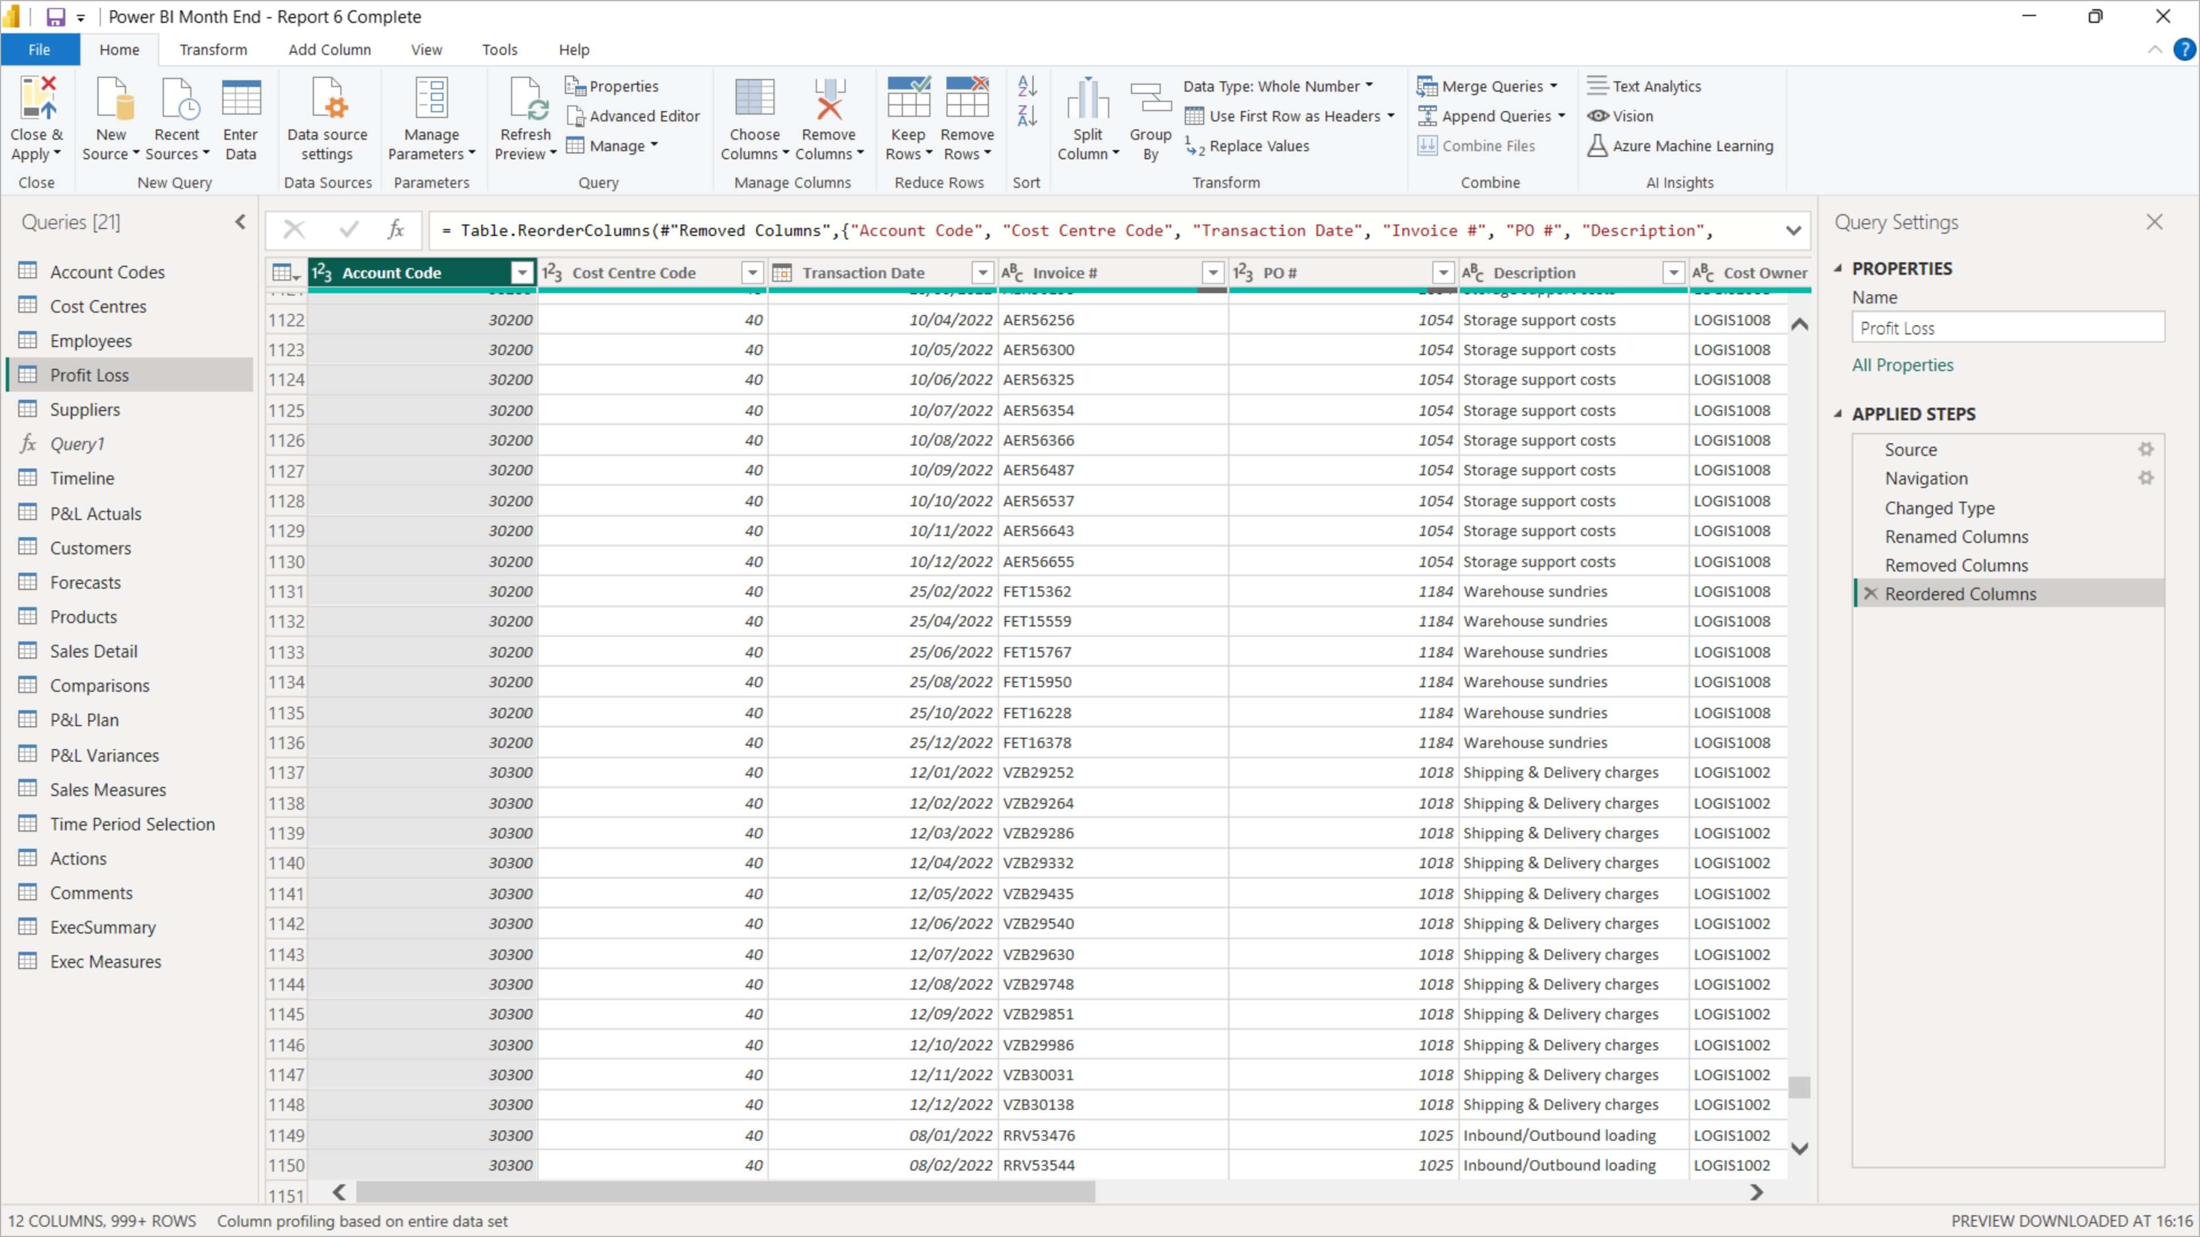The width and height of the screenshot is (2200, 1237).
Task: Delete the Reordered Columns applied step
Action: tap(1871, 594)
